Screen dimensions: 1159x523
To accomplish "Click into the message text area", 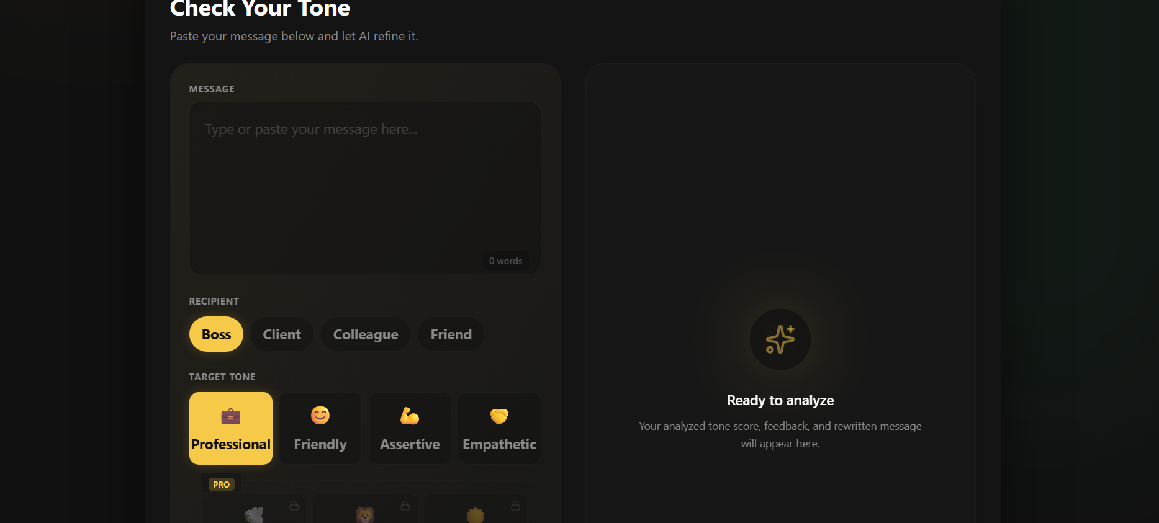I will tap(365, 188).
